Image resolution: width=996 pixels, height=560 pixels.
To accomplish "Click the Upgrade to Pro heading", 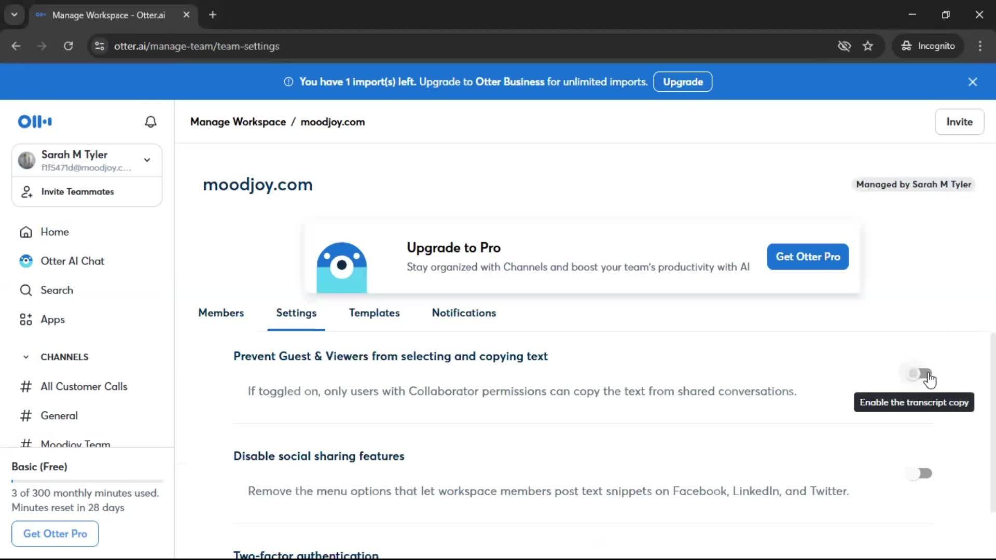I will point(453,248).
